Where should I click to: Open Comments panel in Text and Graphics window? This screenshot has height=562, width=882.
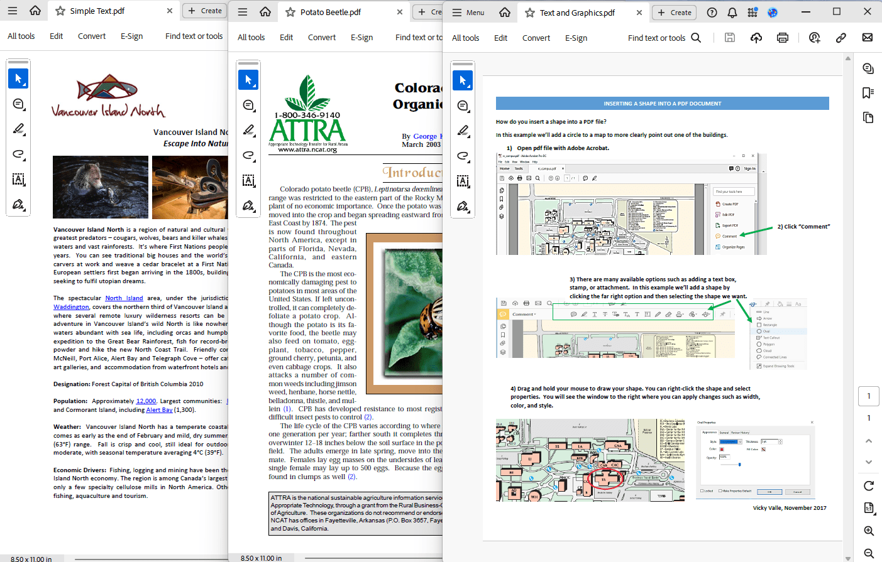868,68
